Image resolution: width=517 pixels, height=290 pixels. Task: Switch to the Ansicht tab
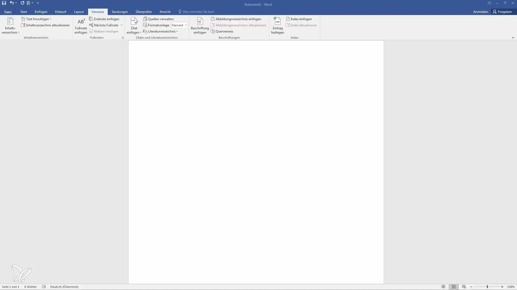click(165, 12)
